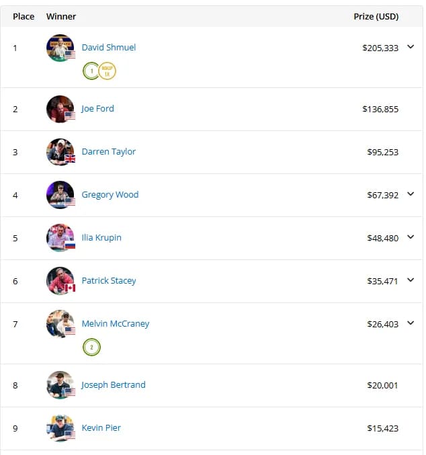Screen dimensions: 426x455
Task: Expand Melvin McCraney's $26,403 row chevron
Action: point(411,323)
